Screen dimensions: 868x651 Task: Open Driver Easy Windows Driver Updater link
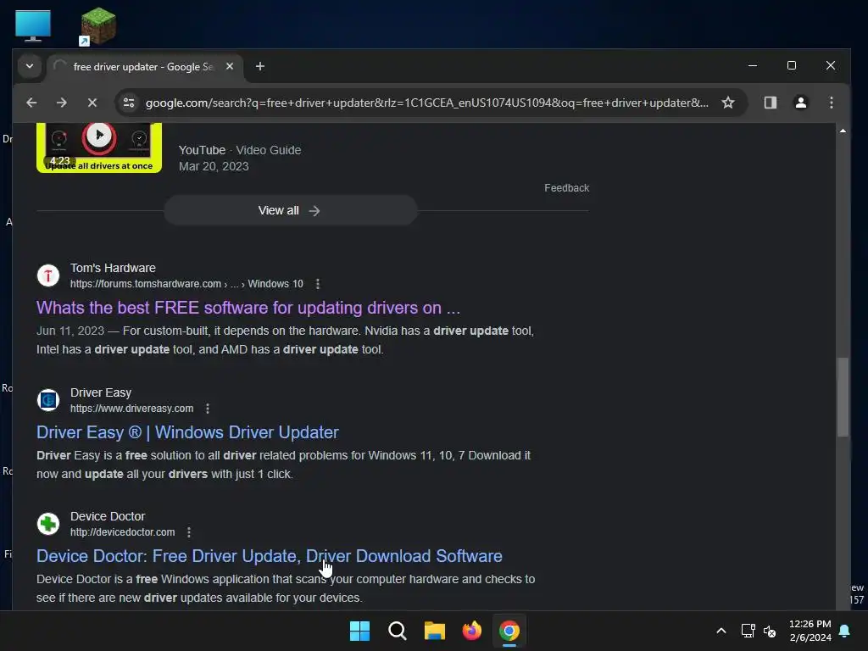[x=187, y=432]
